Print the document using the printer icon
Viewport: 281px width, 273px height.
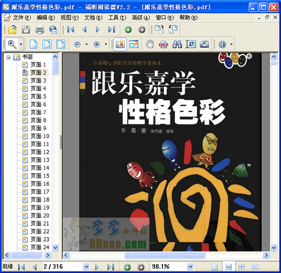pyautogui.click(x=40, y=30)
